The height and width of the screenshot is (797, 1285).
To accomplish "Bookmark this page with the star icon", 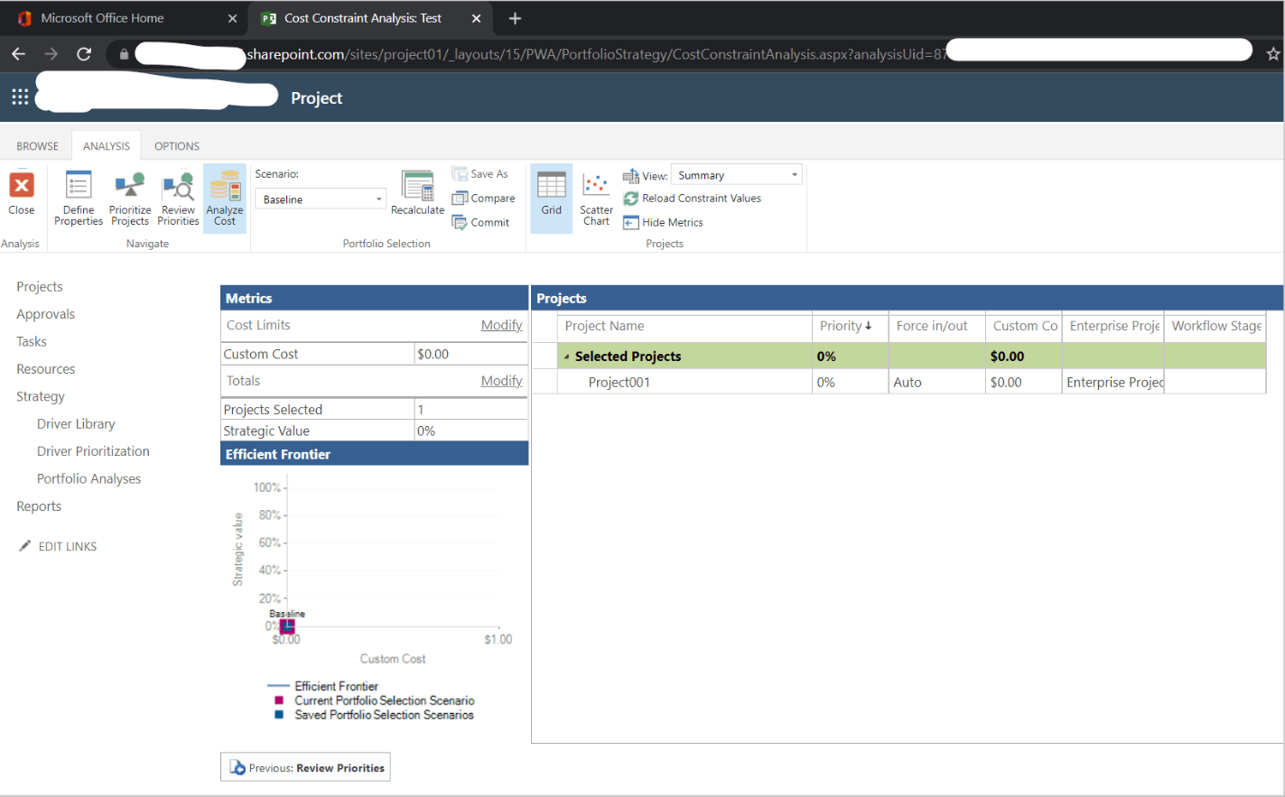I will click(x=1273, y=54).
